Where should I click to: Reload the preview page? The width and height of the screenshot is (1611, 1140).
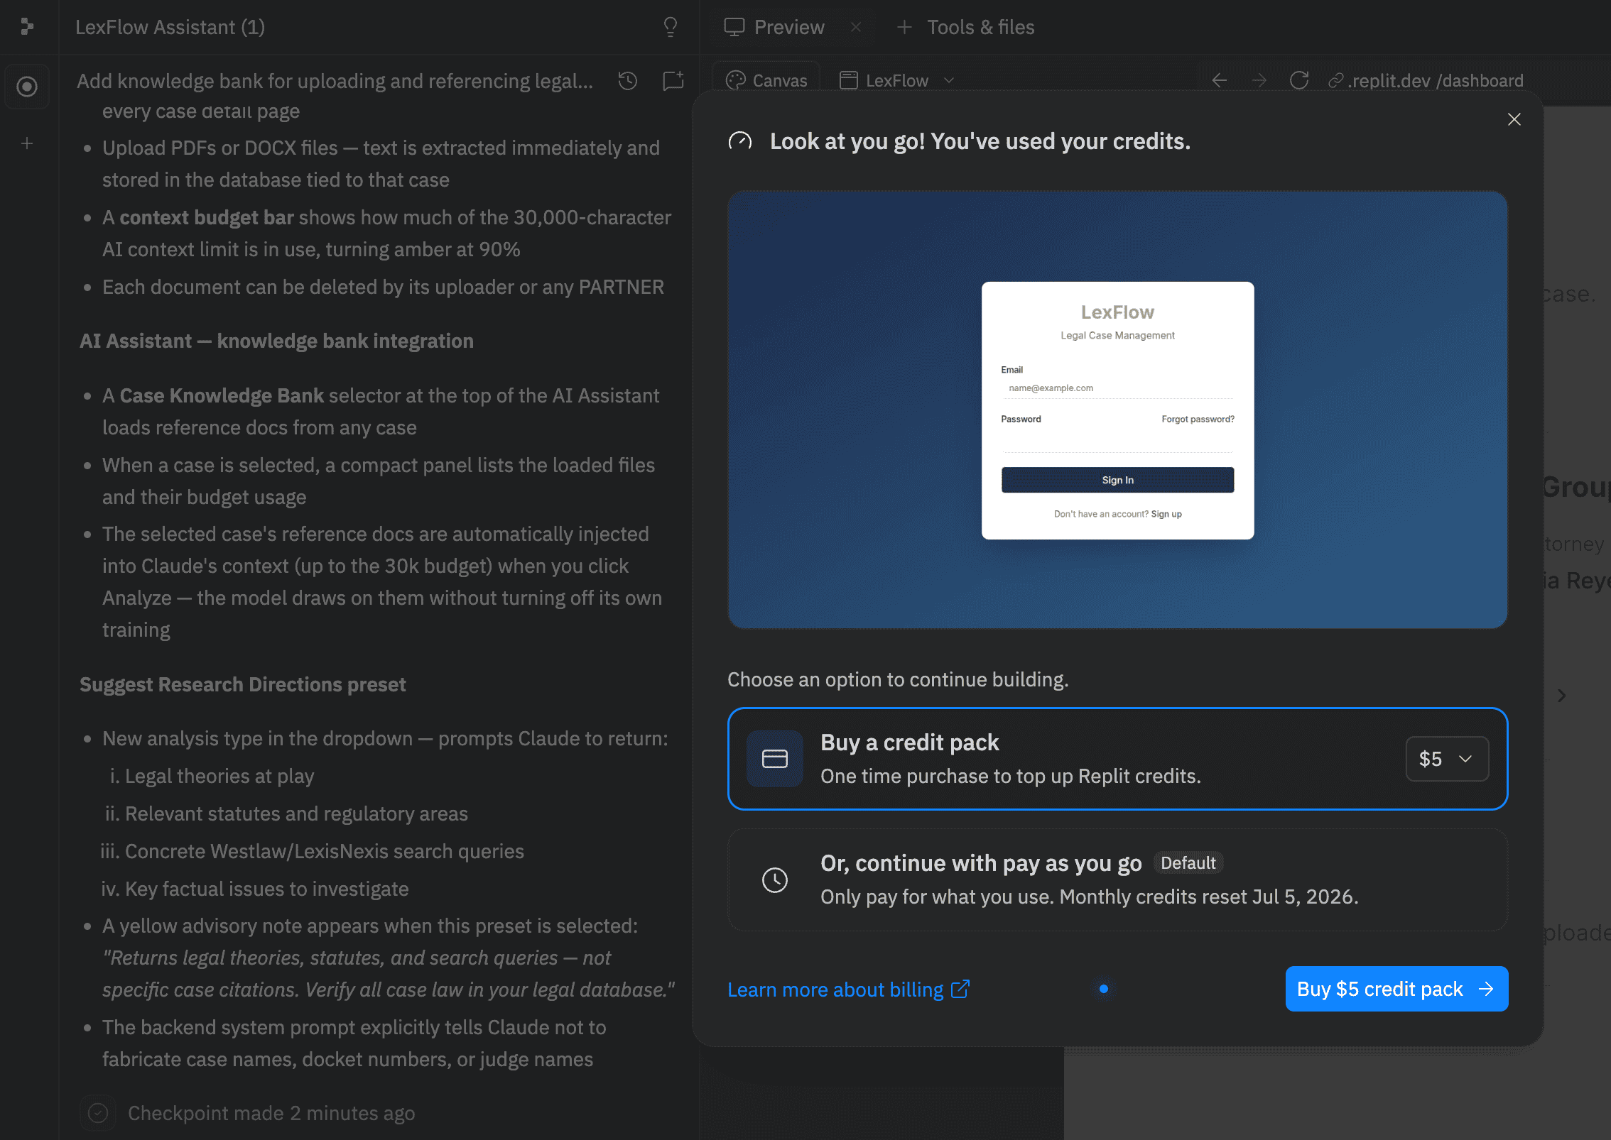click(x=1299, y=80)
